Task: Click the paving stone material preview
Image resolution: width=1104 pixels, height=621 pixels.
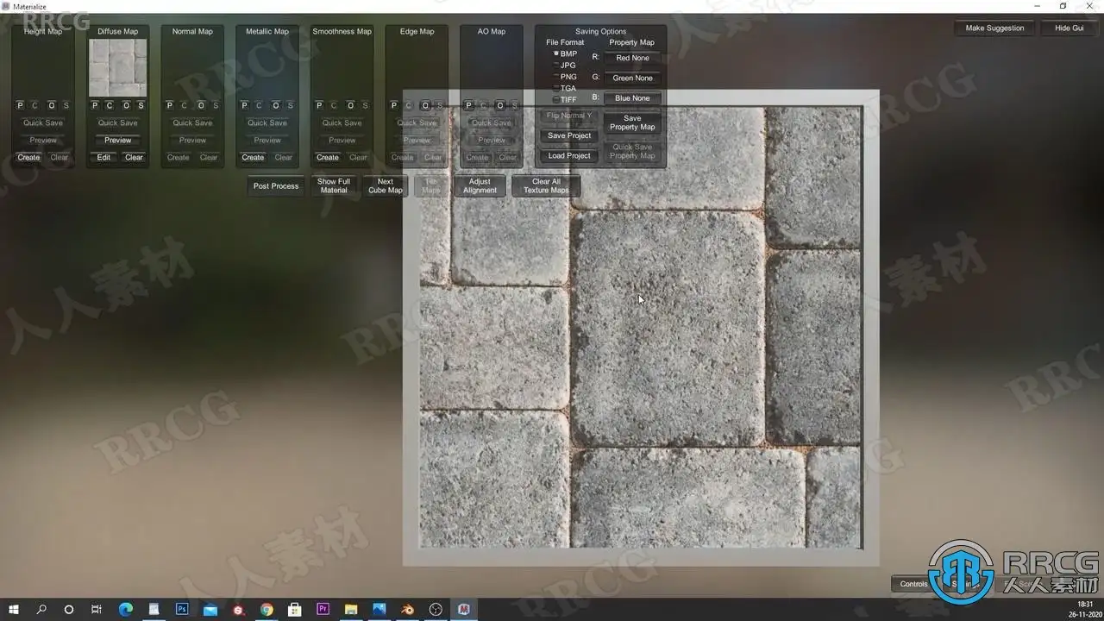Action: click(641, 327)
